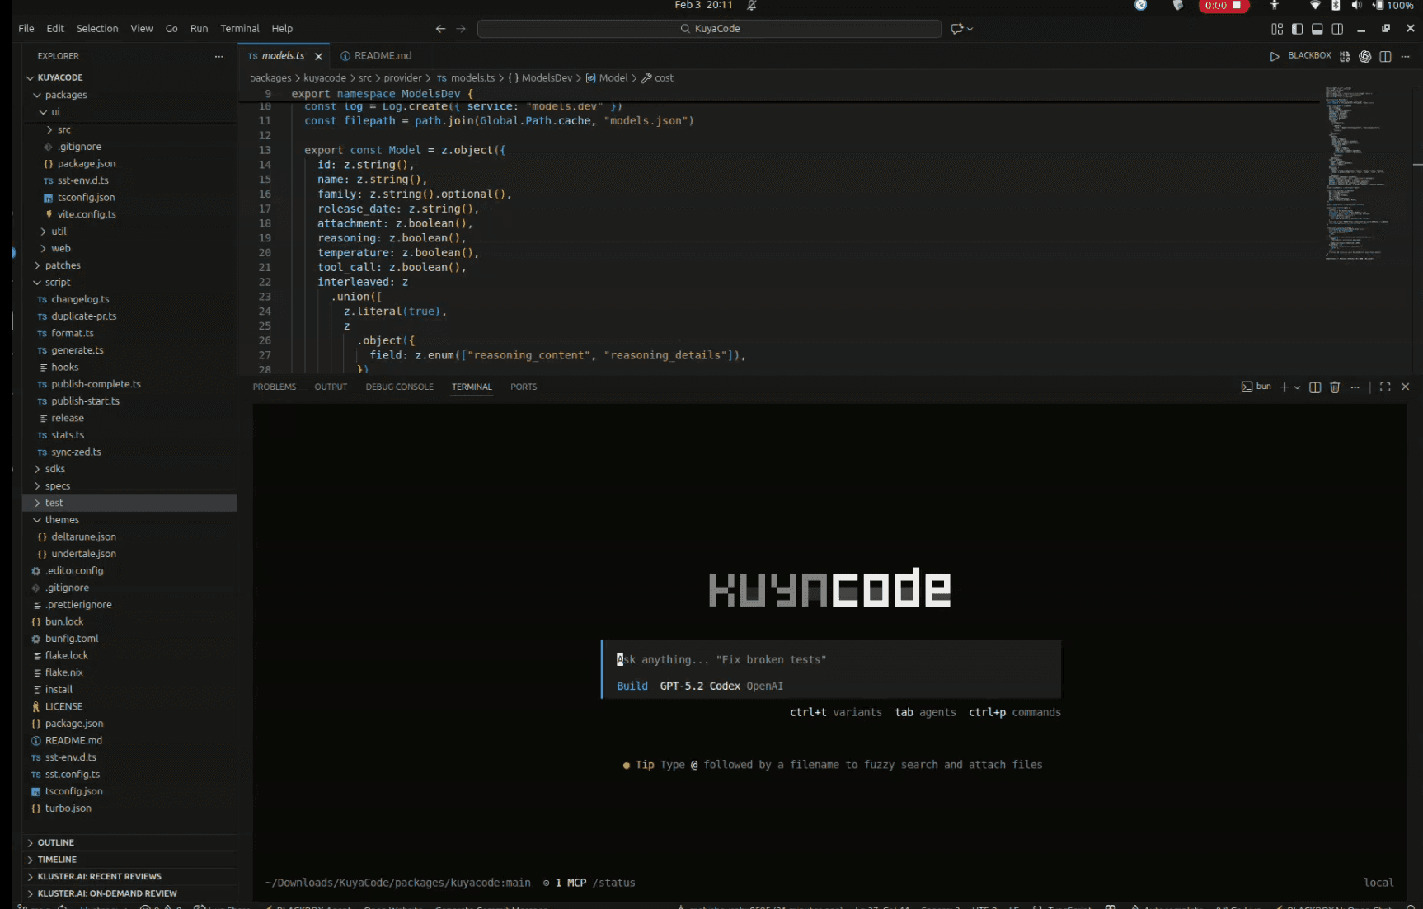The height and width of the screenshot is (909, 1423).
Task: Run the current file via BLACKBOX play icon
Action: click(1275, 56)
